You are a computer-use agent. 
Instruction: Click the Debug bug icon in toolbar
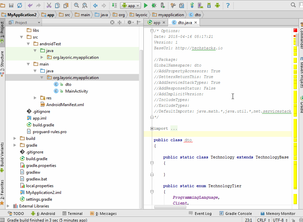point(154,5)
